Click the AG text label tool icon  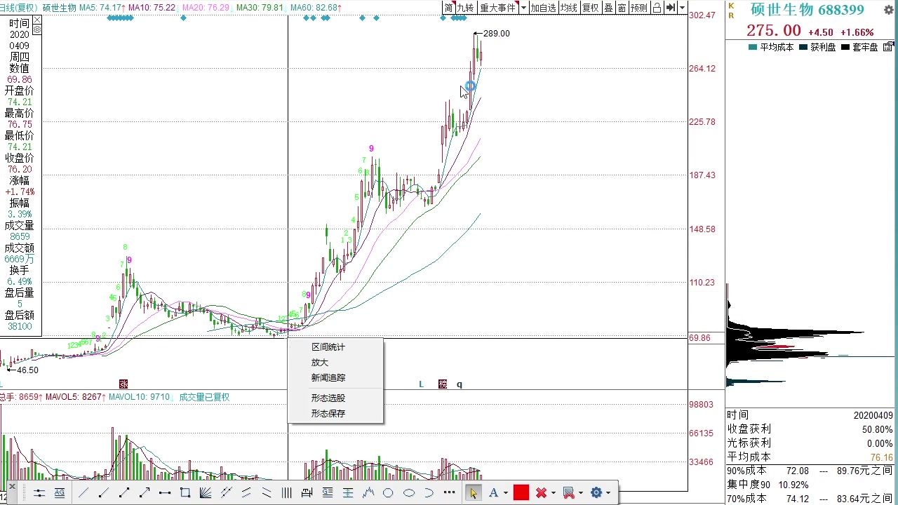coord(60,493)
